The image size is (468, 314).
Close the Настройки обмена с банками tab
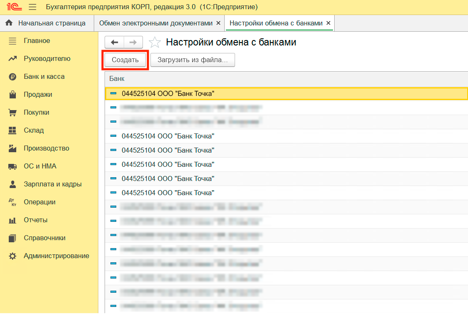tap(328, 23)
